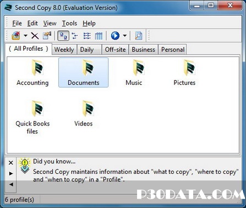The width and height of the screenshot is (246, 208).
Task: Open the profile Properties toolbar icon
Action: coord(47,36)
